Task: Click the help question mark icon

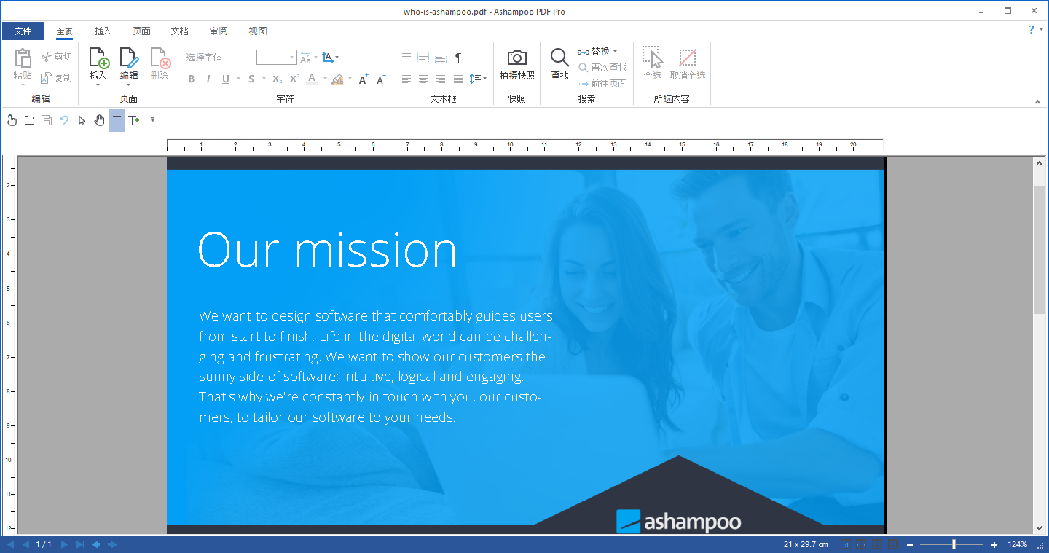Action: 1032,30
